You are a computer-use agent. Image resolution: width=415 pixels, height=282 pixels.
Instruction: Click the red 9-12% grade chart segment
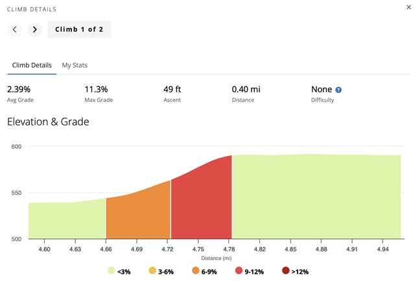201,205
